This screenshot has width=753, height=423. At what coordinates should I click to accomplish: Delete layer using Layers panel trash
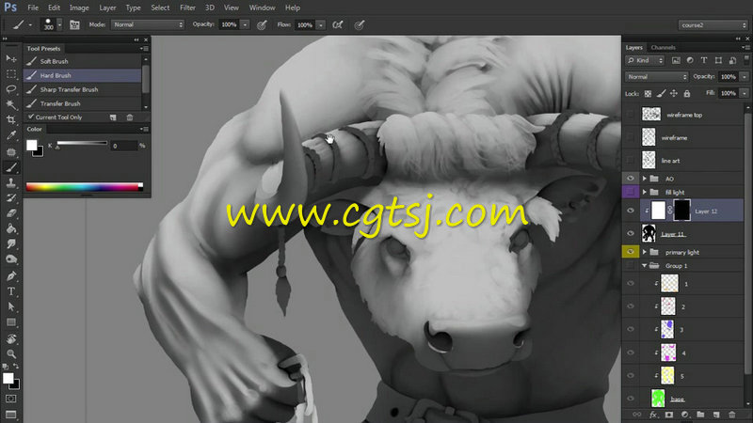click(x=732, y=415)
